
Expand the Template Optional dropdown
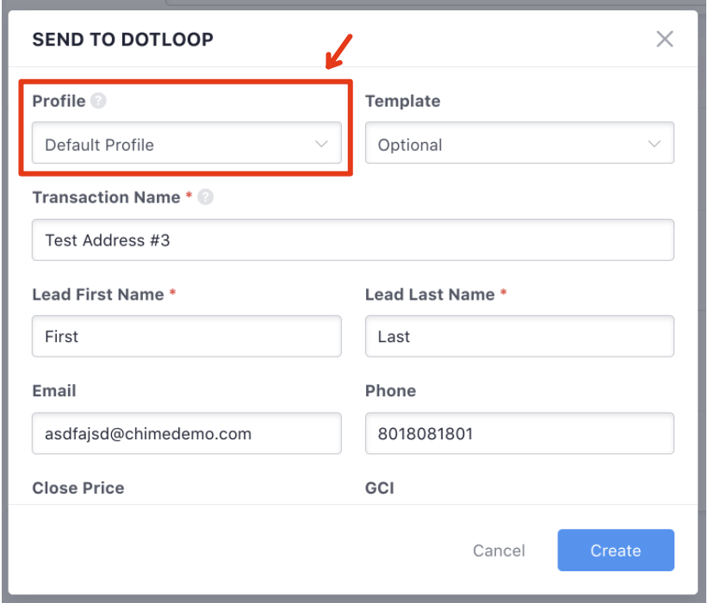[x=519, y=143]
